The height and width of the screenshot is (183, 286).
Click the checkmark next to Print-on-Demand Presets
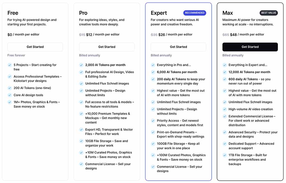153,133
